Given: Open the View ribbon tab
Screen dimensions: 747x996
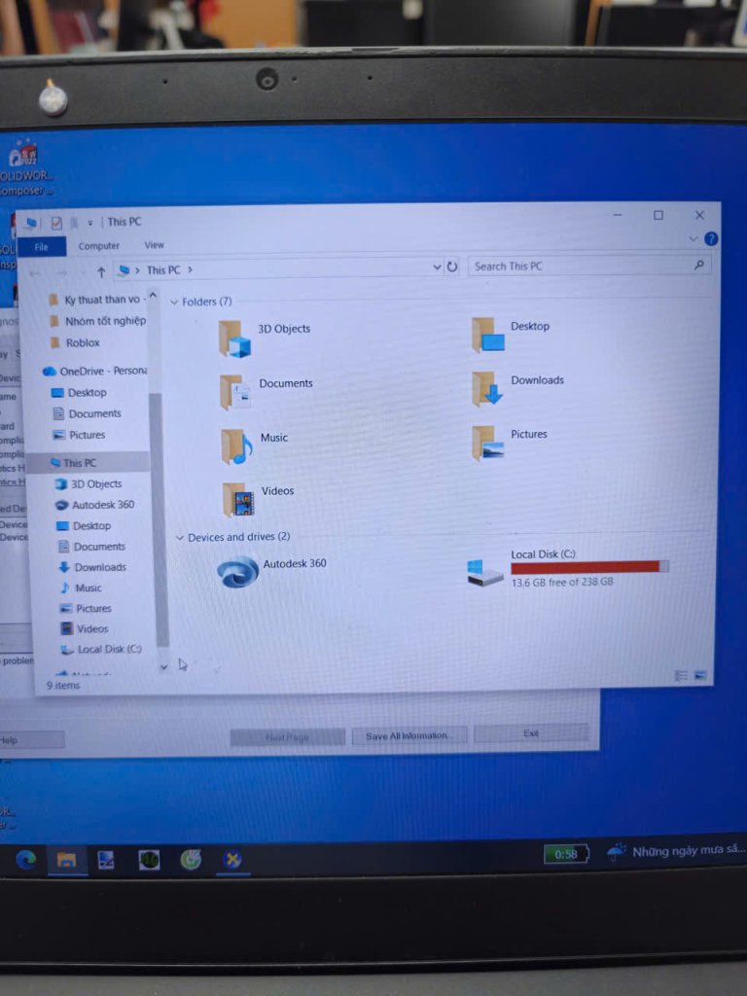Looking at the screenshot, I should click(x=154, y=245).
